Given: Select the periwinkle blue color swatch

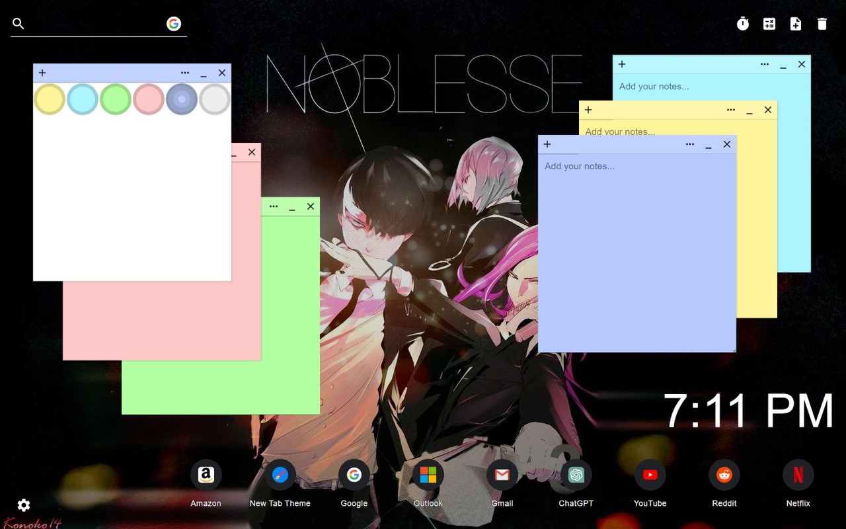Looking at the screenshot, I should point(182,99).
